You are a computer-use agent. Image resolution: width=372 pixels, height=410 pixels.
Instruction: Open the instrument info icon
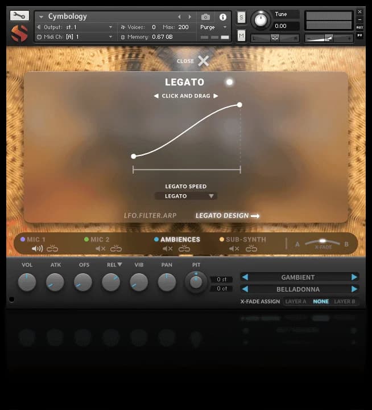tap(222, 17)
